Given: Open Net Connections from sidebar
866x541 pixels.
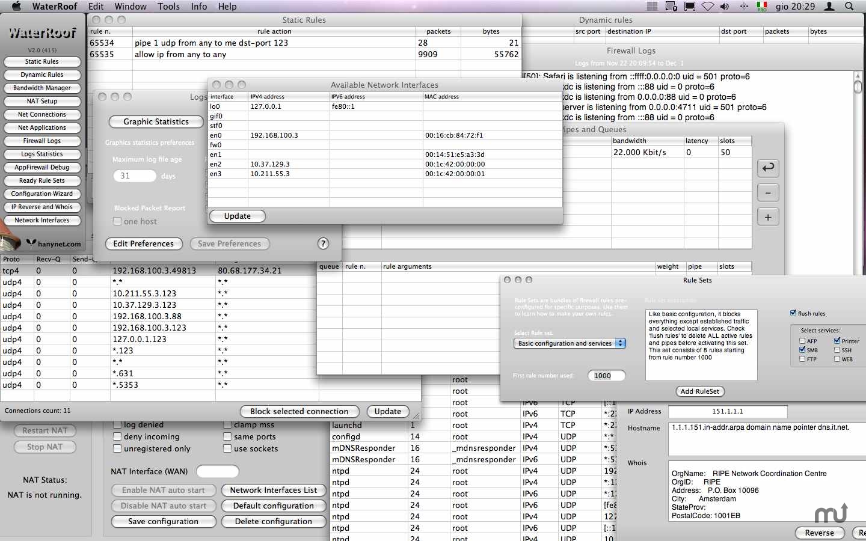Looking at the screenshot, I should click(42, 114).
